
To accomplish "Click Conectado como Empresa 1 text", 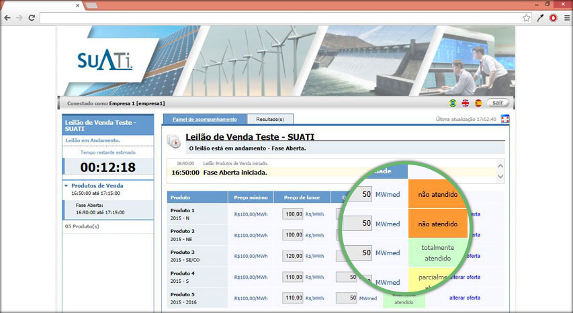I will click(x=116, y=103).
